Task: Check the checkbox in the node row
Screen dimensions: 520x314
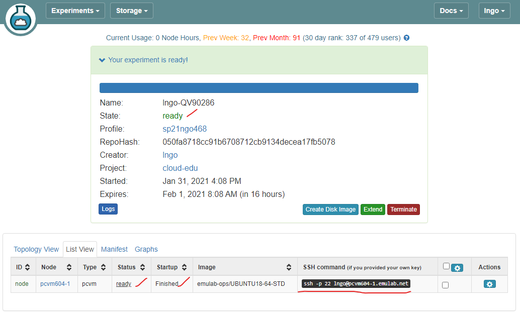Action: coord(445,284)
